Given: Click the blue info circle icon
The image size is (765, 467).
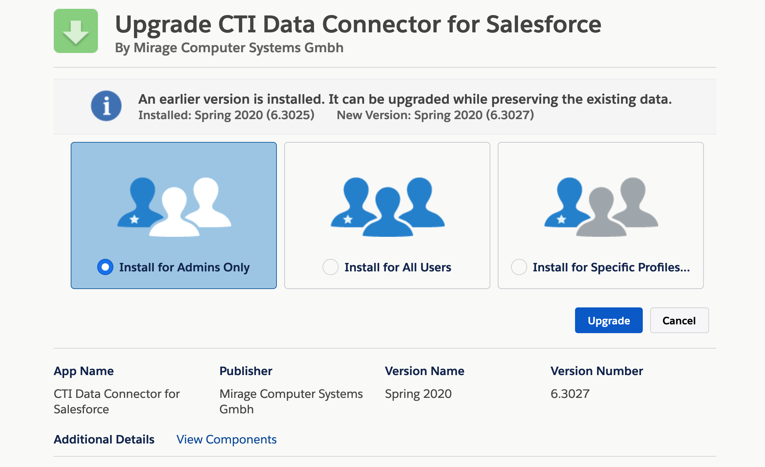Looking at the screenshot, I should point(106,106).
